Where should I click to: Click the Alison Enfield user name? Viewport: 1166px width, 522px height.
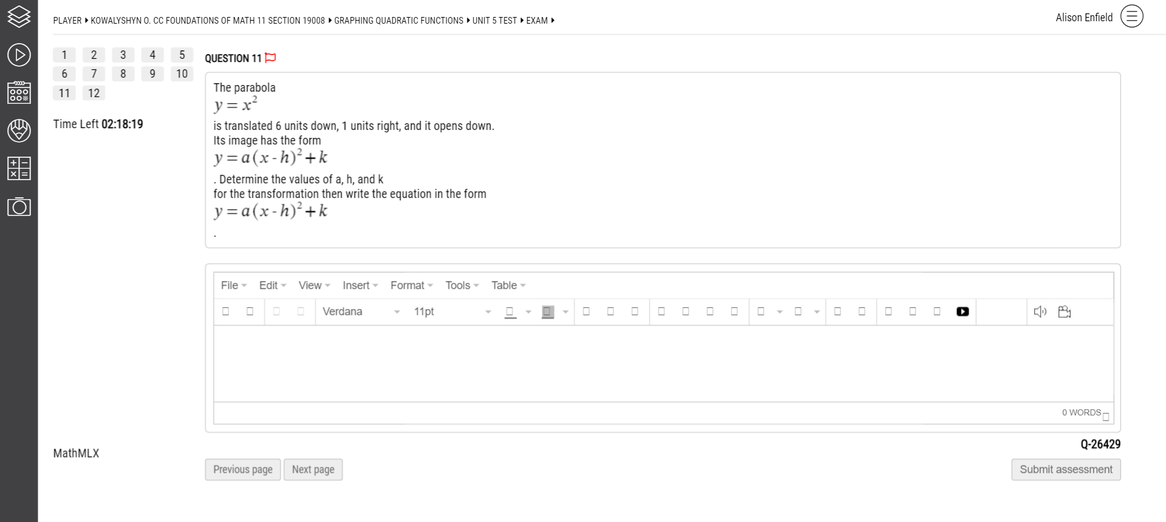1084,18
